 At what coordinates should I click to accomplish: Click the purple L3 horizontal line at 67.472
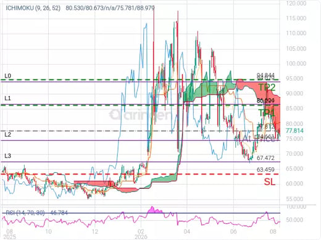pos(141,162)
